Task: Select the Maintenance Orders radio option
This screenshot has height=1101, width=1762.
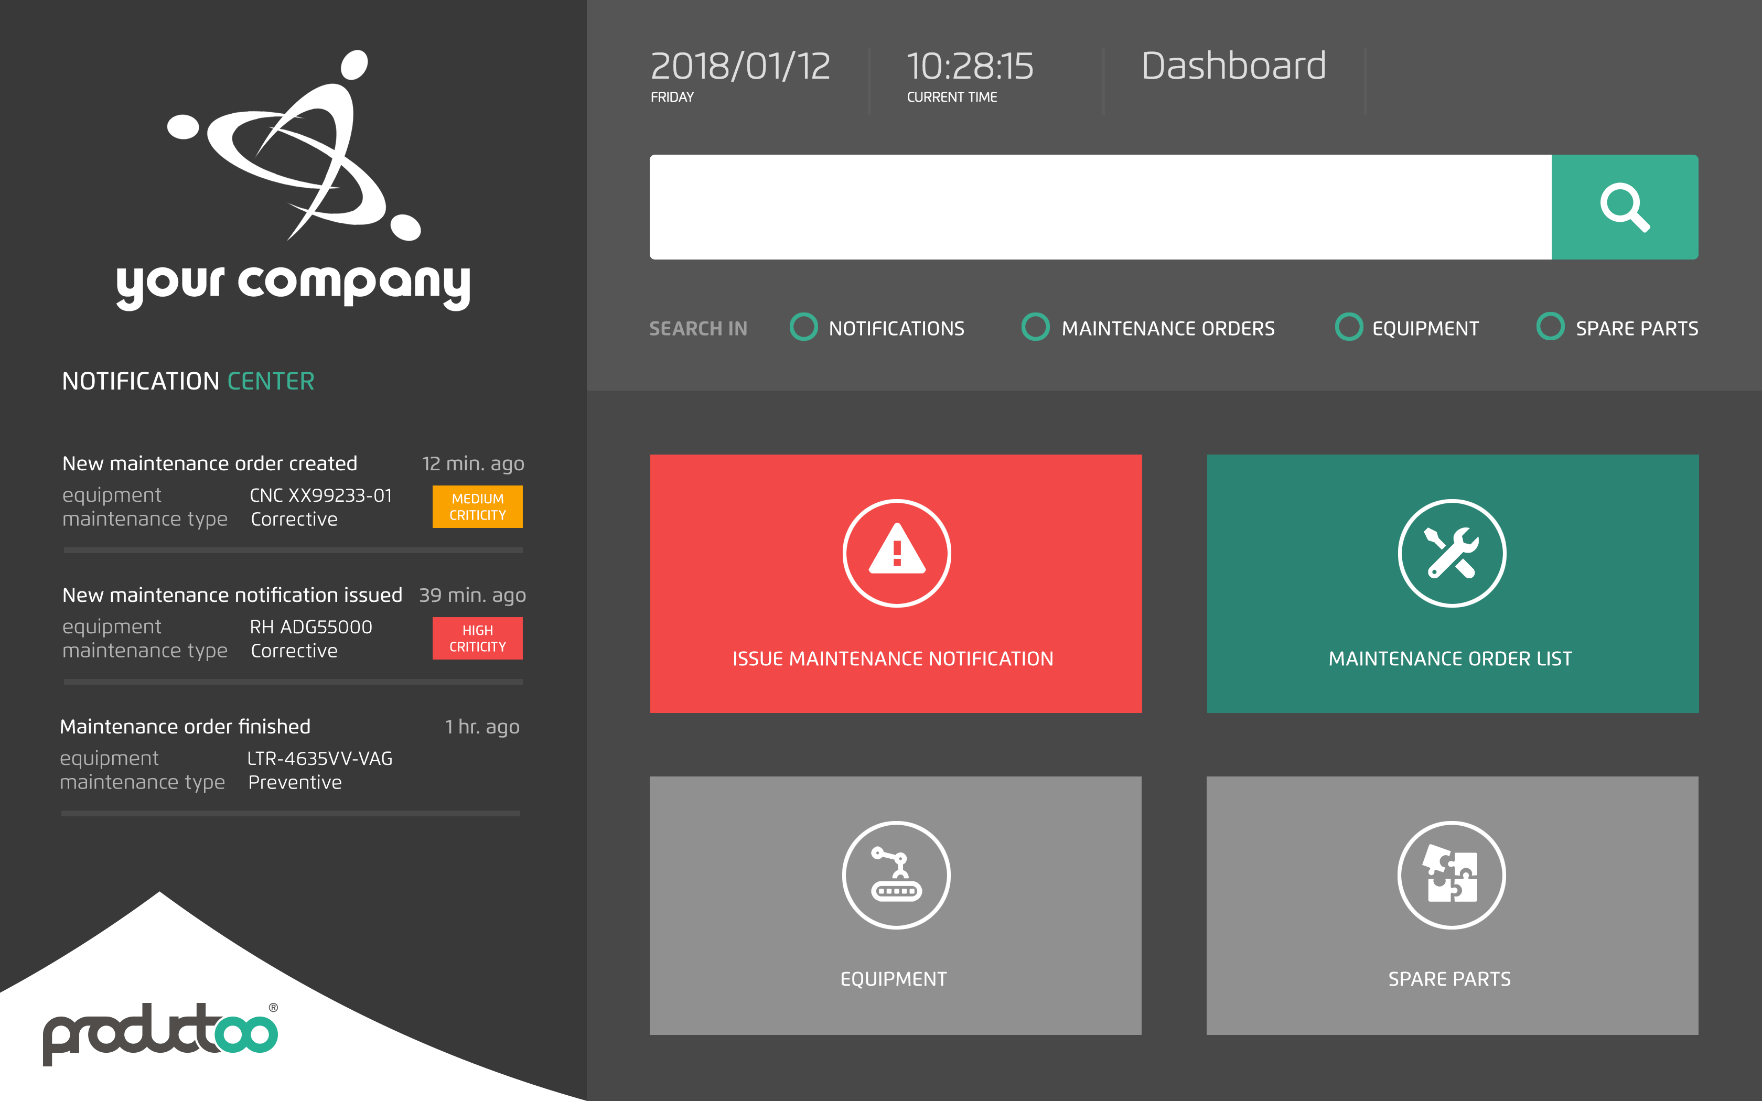Action: coord(1035,327)
